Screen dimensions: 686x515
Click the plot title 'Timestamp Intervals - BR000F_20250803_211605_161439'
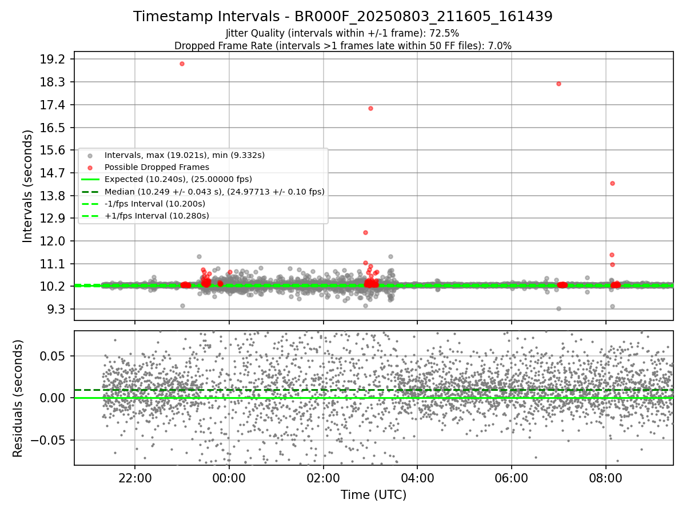pos(343,17)
